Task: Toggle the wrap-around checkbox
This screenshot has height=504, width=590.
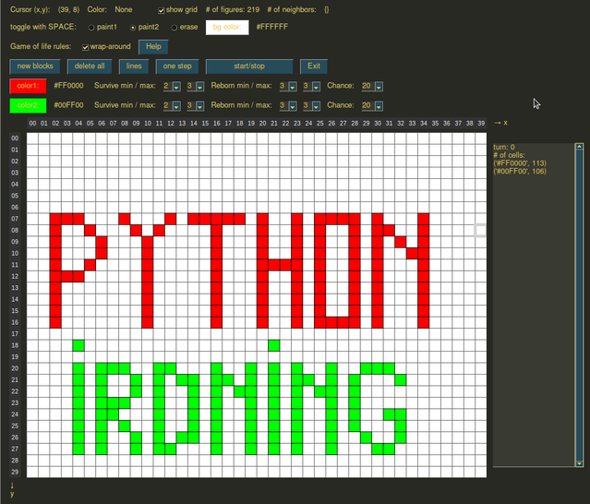Action: pyautogui.click(x=86, y=47)
